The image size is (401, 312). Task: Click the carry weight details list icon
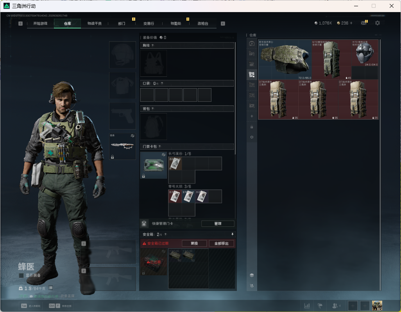coord(51,288)
